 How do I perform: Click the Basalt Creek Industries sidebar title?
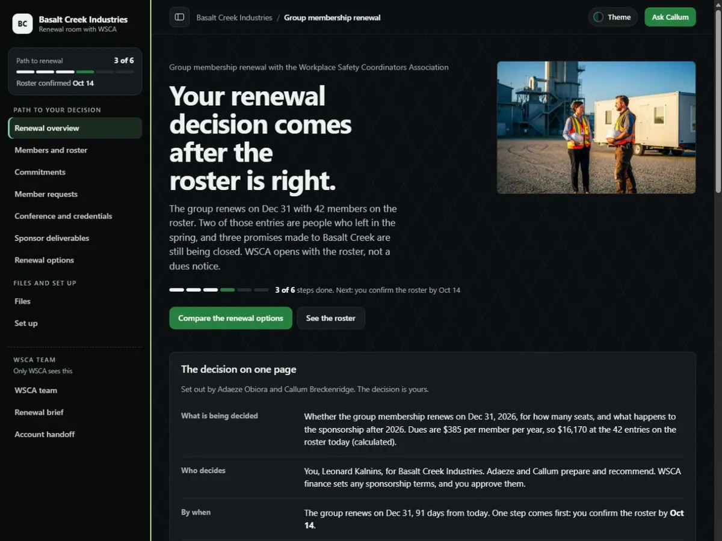[x=83, y=19]
